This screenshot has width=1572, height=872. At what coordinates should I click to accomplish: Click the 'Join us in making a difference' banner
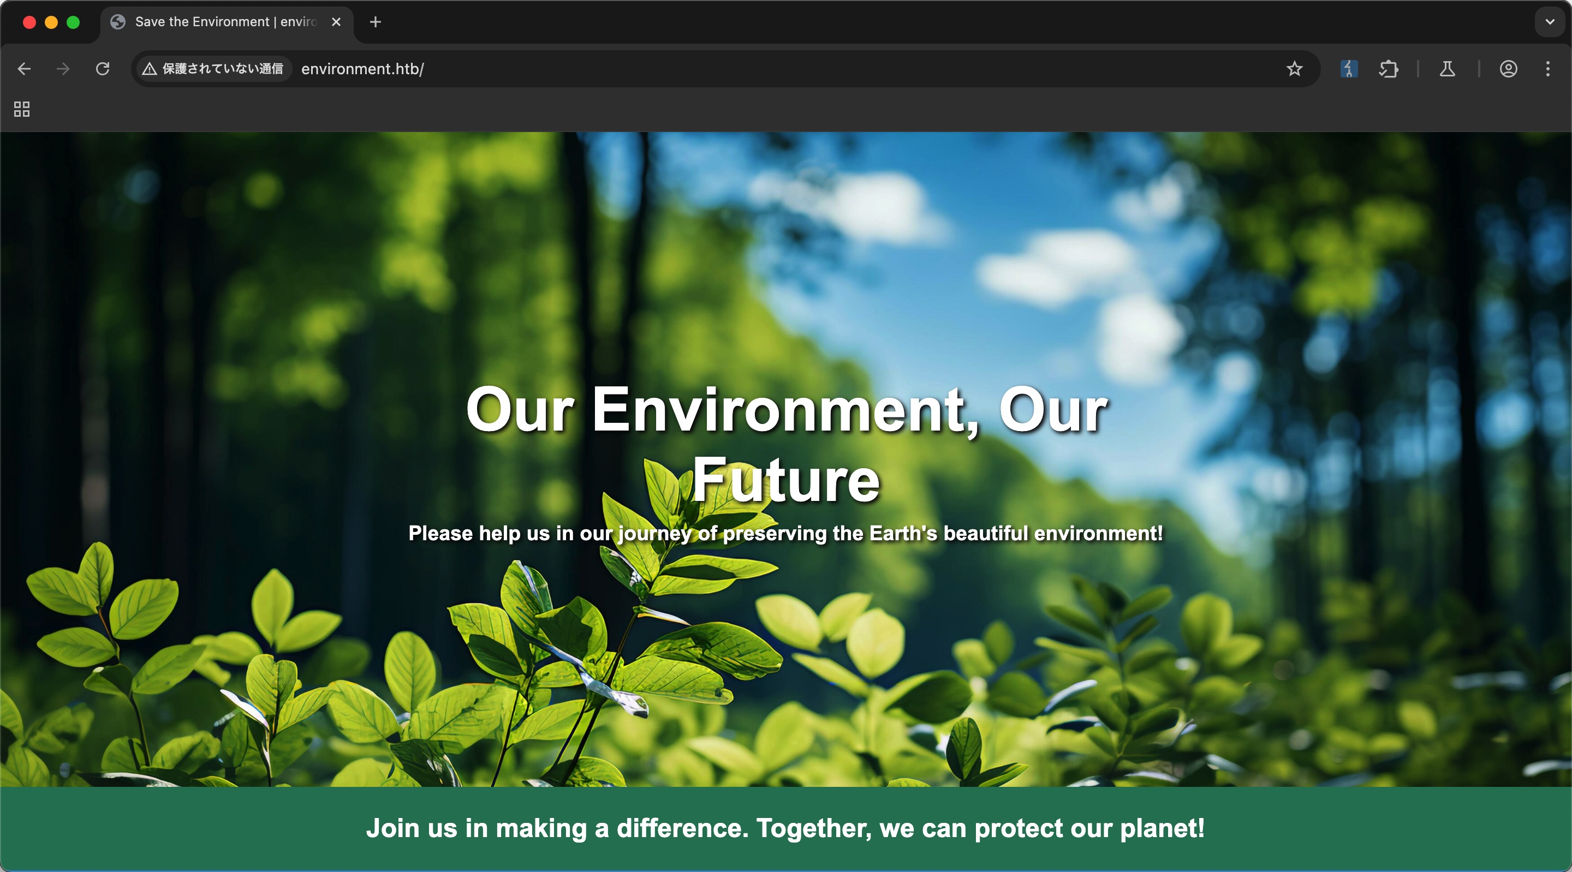point(785,828)
